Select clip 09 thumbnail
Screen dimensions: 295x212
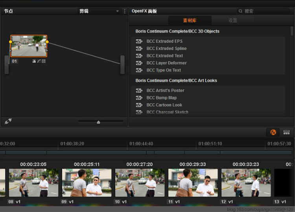coord(87,183)
